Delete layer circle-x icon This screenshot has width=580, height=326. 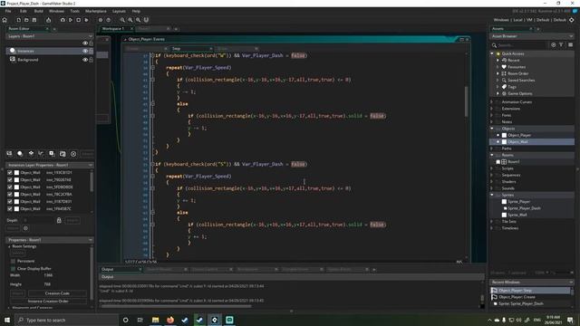[73, 154]
